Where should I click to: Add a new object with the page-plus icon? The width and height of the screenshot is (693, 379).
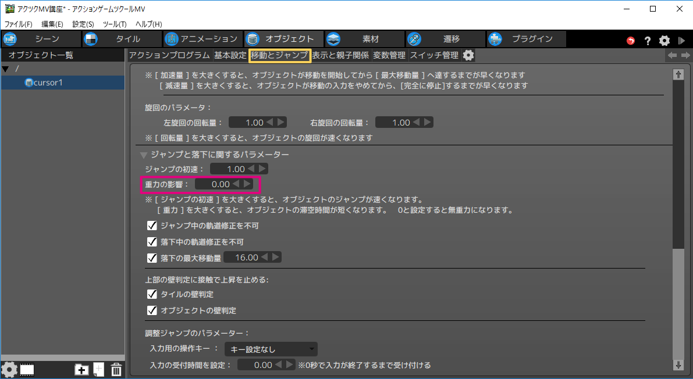tap(99, 369)
